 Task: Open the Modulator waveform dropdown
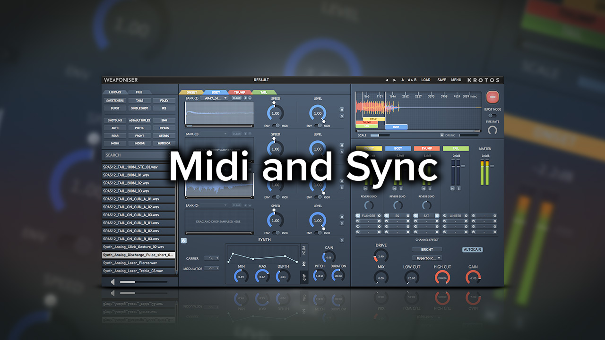pos(211,268)
